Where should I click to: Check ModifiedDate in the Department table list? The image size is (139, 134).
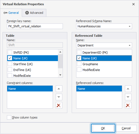(x=79, y=70)
